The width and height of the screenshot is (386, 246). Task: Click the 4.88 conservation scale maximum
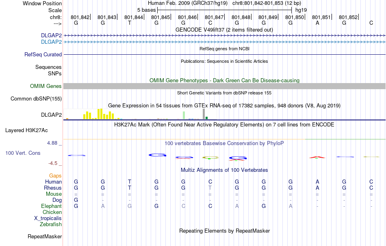point(52,143)
